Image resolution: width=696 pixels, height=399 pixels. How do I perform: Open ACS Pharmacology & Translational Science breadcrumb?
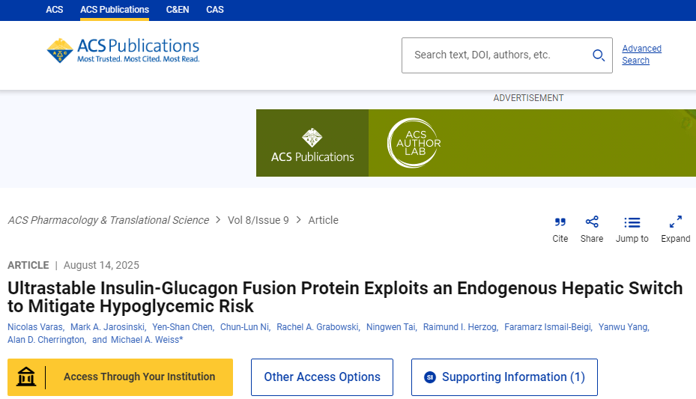(x=109, y=220)
